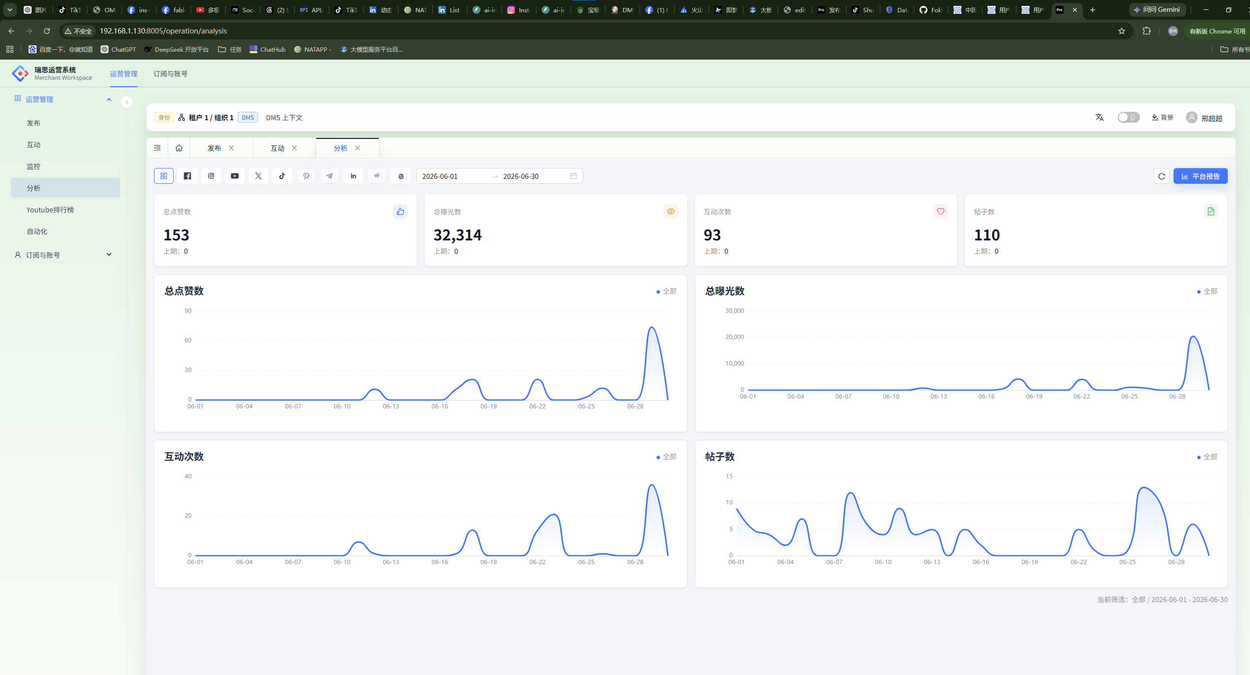Filter analytics by Facebook
Image resolution: width=1250 pixels, height=675 pixels.
point(187,176)
